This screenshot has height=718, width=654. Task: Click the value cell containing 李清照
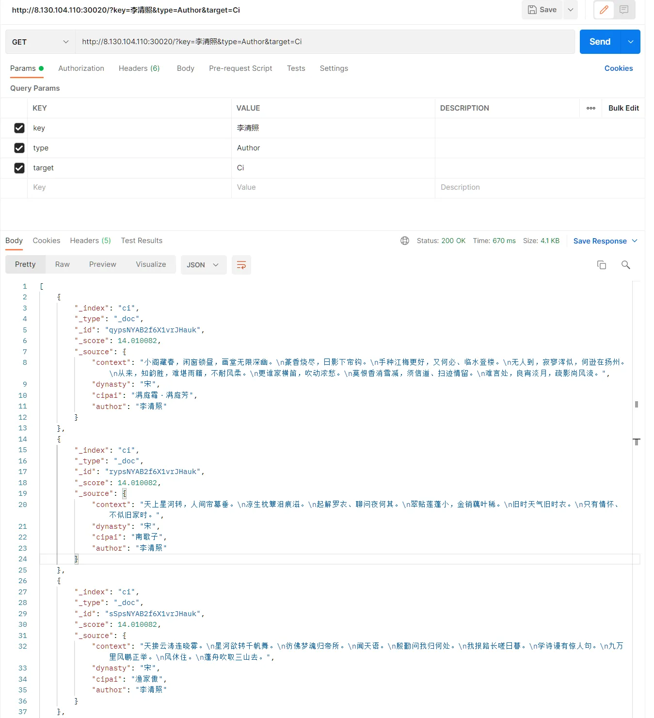point(333,128)
